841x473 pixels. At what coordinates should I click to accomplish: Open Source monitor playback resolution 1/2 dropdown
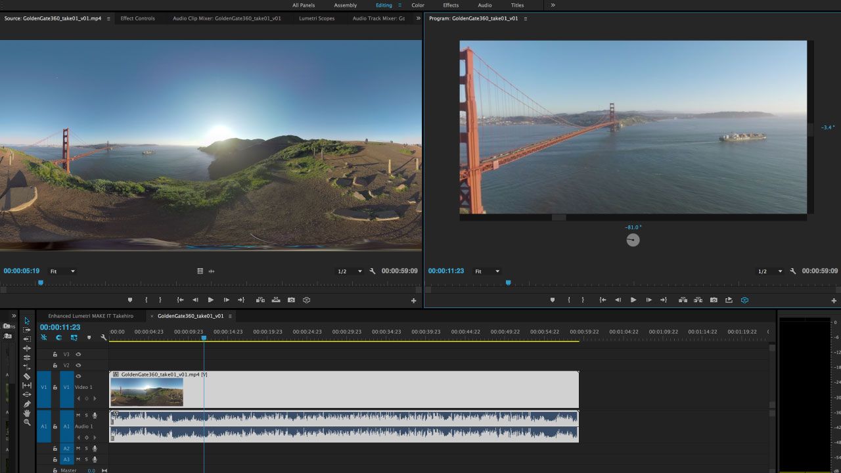pos(350,271)
